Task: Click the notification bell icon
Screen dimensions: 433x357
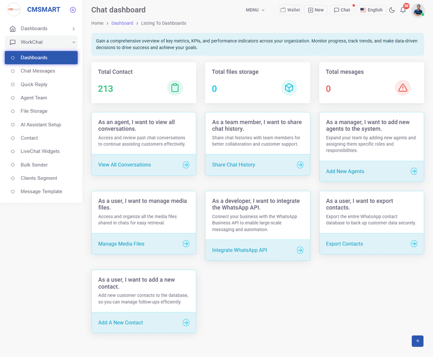Action: tap(403, 10)
